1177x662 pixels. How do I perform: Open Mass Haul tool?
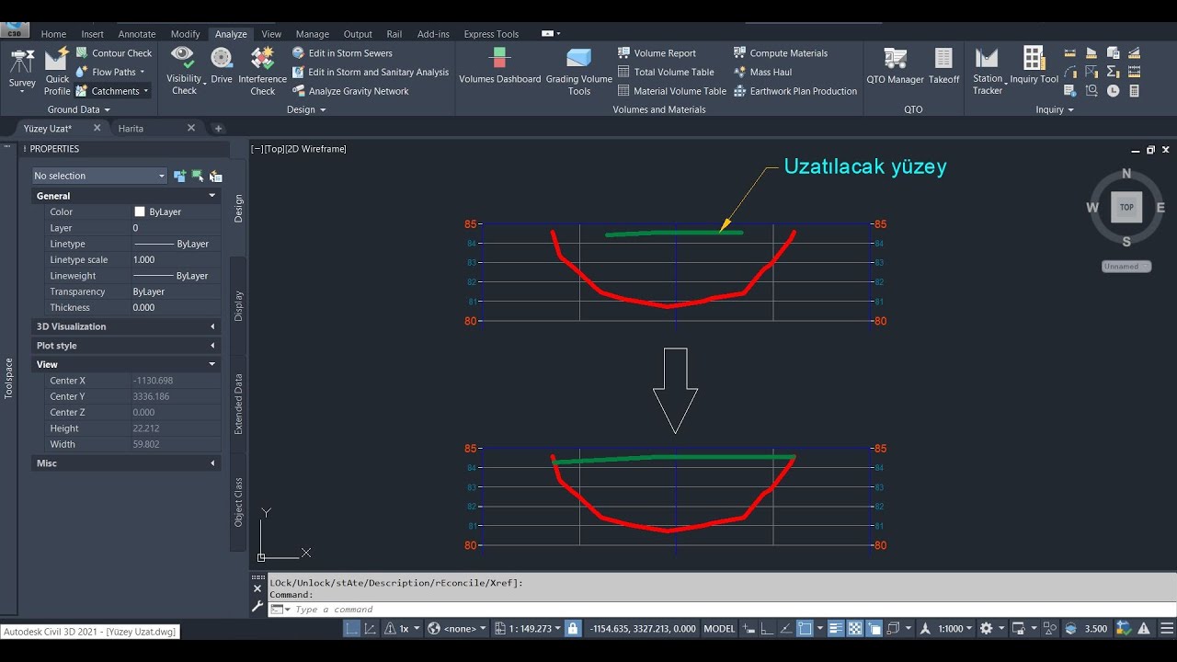762,72
